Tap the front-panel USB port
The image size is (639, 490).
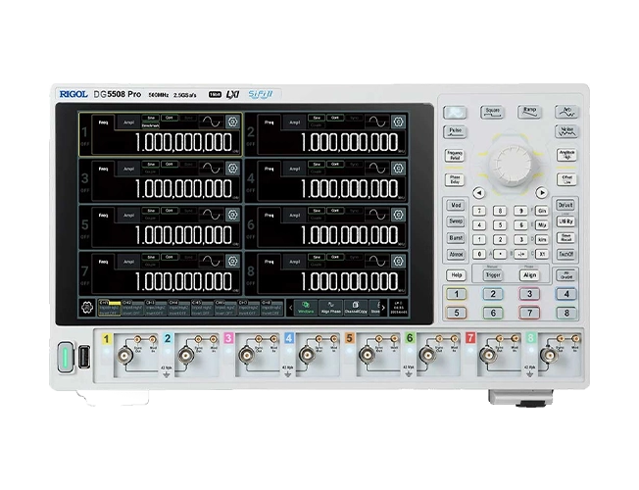(x=84, y=357)
